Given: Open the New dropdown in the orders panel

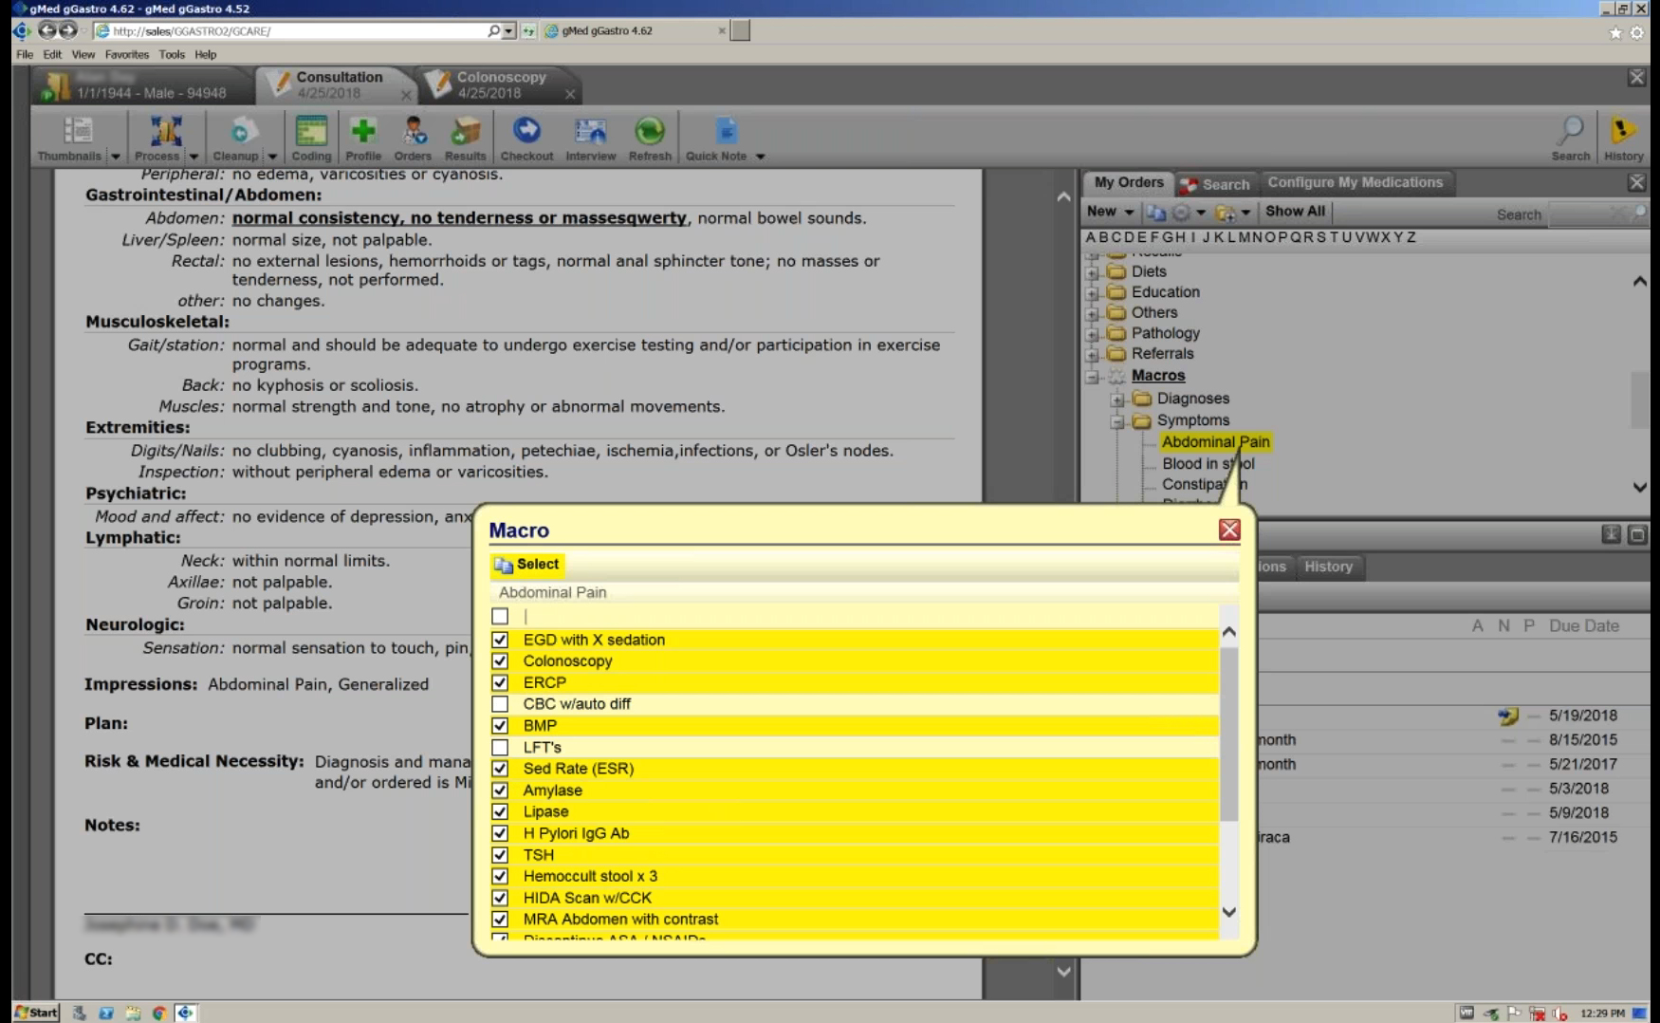Looking at the screenshot, I should coord(1129,212).
